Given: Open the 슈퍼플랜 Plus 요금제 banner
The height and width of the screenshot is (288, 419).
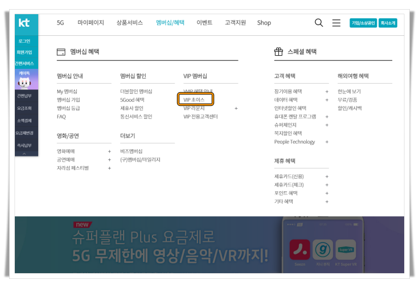Looking at the screenshot, I should [x=209, y=245].
